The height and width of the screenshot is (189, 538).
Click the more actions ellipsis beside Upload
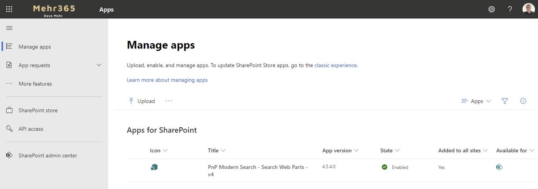169,101
